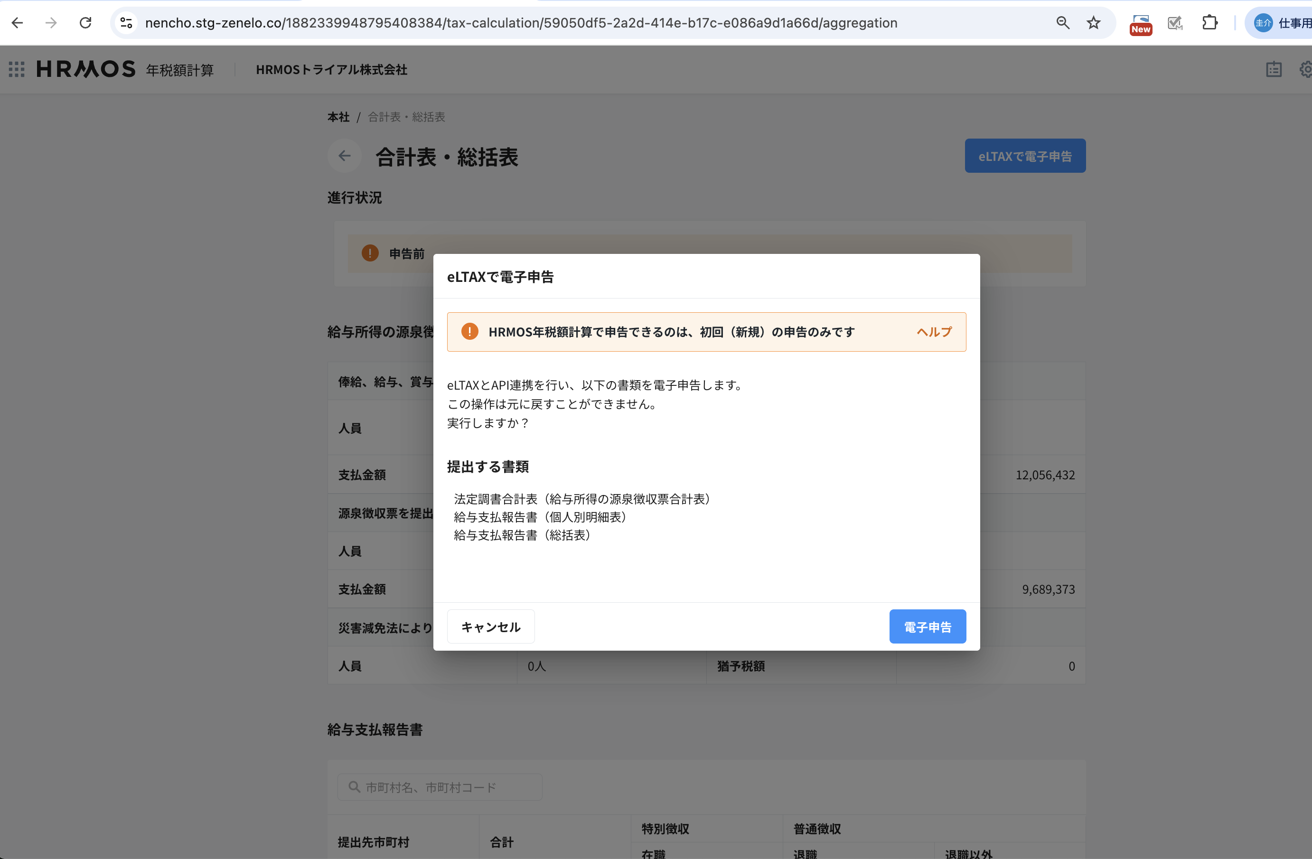Click the 市町村名 search field
Viewport: 1312px width, 859px height.
coord(440,787)
